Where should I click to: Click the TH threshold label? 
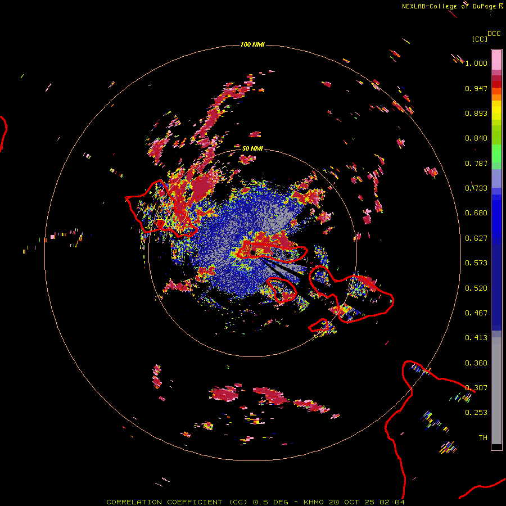[x=483, y=438]
